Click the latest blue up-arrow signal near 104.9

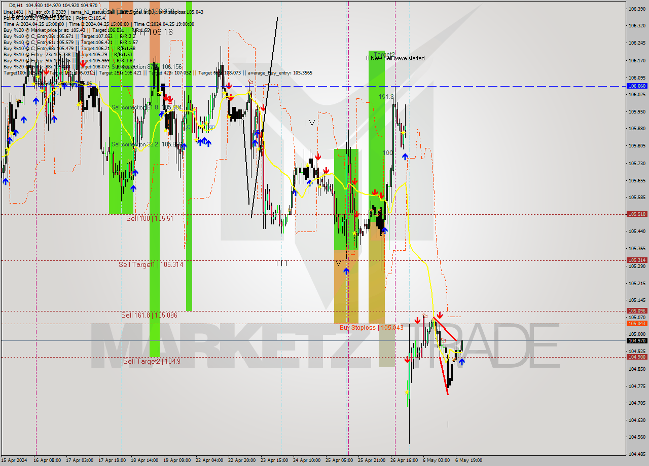[461, 362]
